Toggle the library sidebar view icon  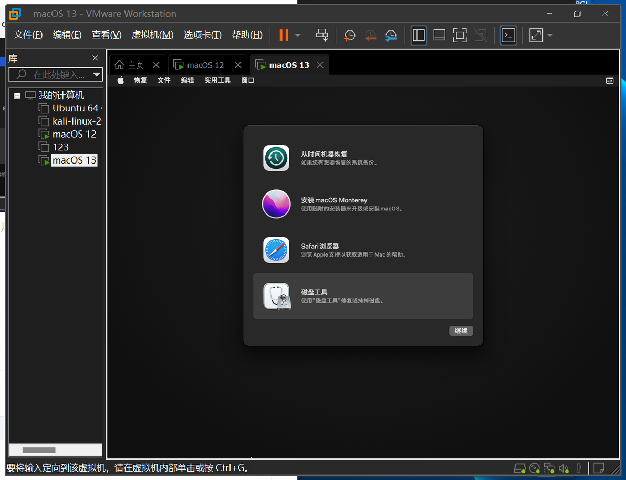click(419, 35)
